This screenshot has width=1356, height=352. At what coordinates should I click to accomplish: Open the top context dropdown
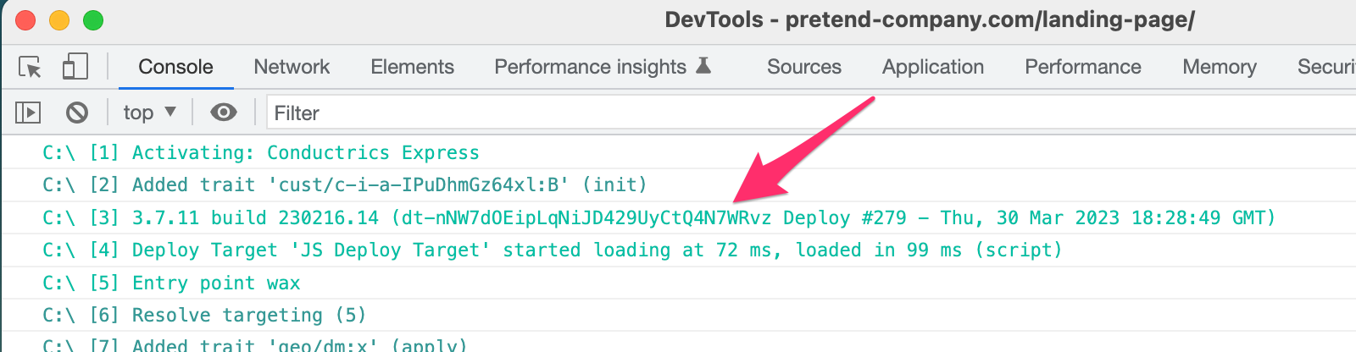(149, 113)
